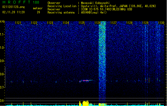Click the 0.9 kHz frequency tick label
The image size is (167, 106).
click(x=2, y=61)
